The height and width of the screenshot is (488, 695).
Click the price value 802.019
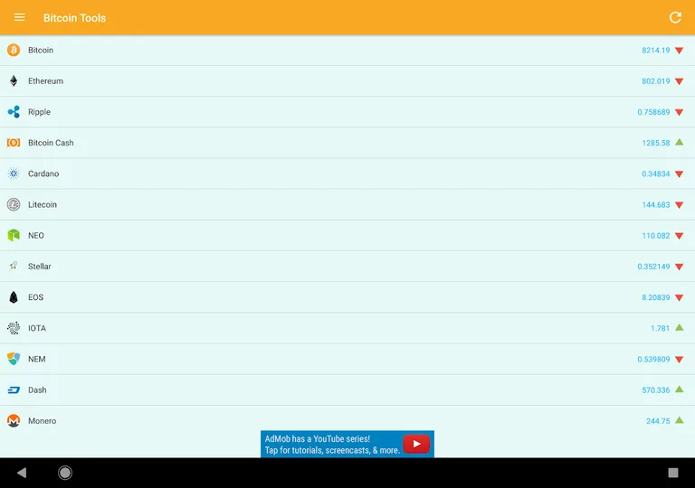[655, 81]
